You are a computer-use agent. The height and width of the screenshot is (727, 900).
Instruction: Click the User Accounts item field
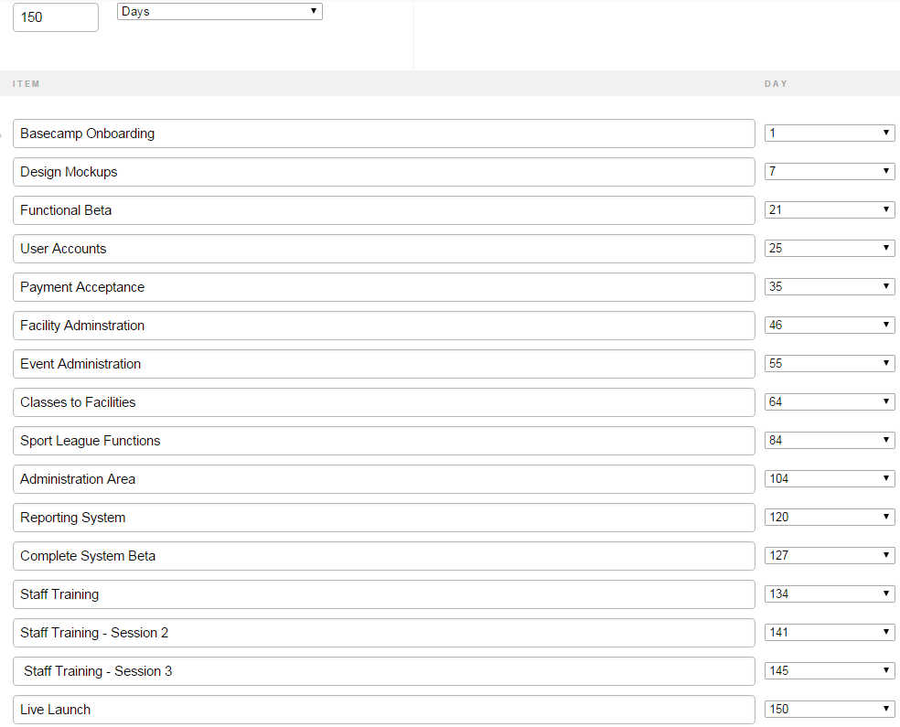[x=384, y=249]
